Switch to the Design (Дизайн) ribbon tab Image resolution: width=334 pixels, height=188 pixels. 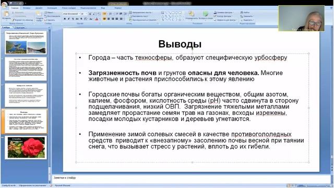tap(39, 8)
